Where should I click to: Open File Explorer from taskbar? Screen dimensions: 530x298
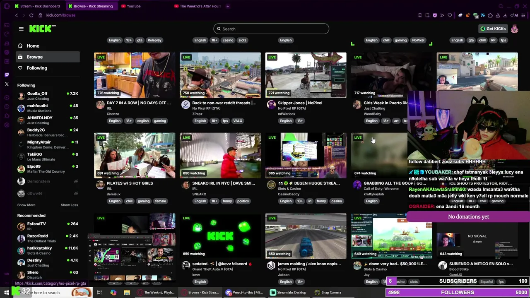tap(127, 293)
